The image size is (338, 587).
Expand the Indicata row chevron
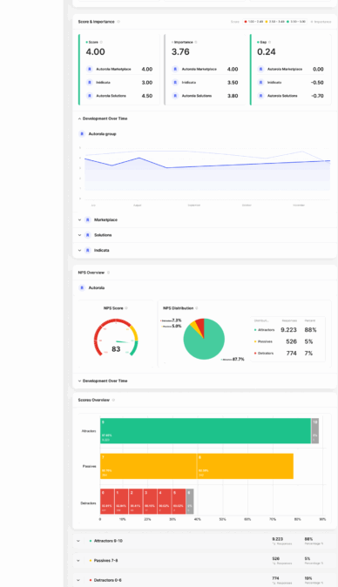79,251
